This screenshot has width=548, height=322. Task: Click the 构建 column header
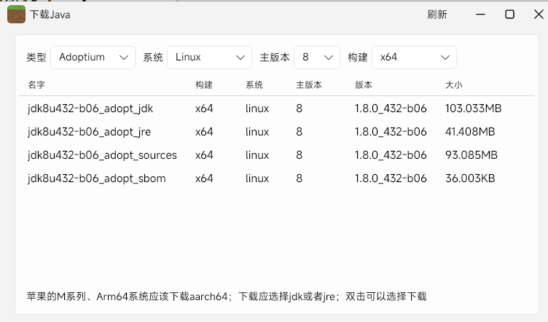pyautogui.click(x=204, y=85)
